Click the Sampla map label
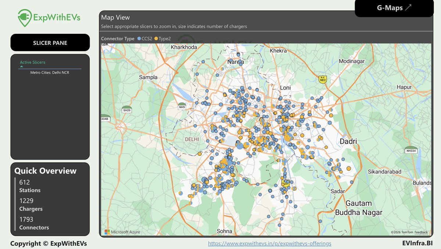This screenshot has width=441, height=249. [x=148, y=77]
